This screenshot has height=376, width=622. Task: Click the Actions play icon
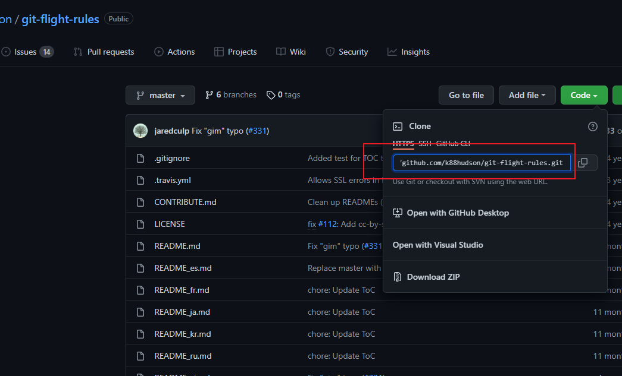[159, 52]
